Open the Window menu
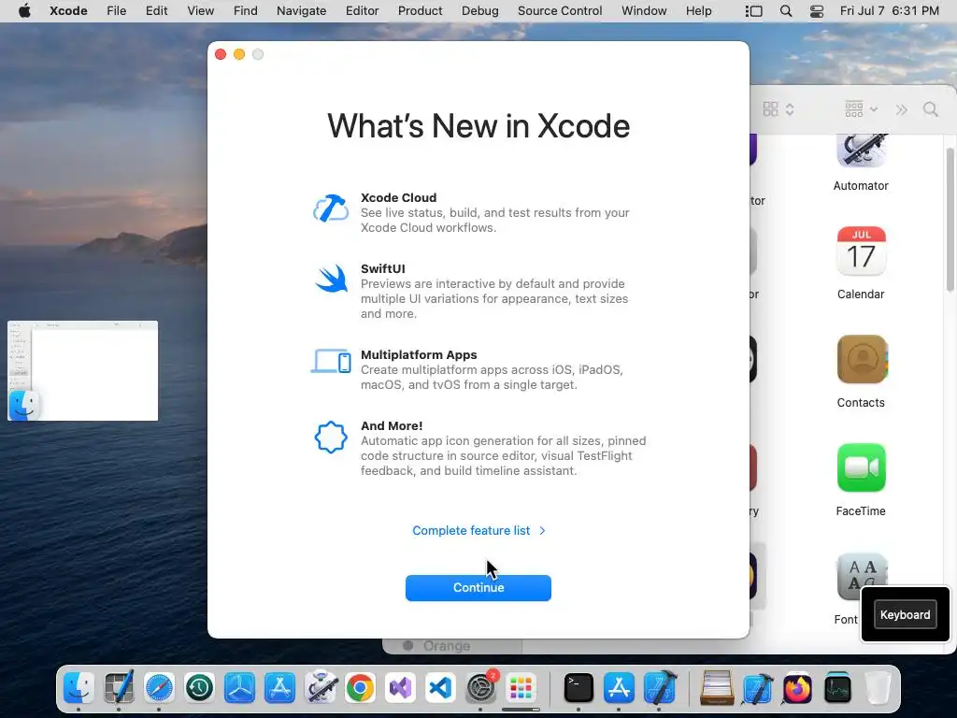This screenshot has width=957, height=718. click(x=644, y=11)
